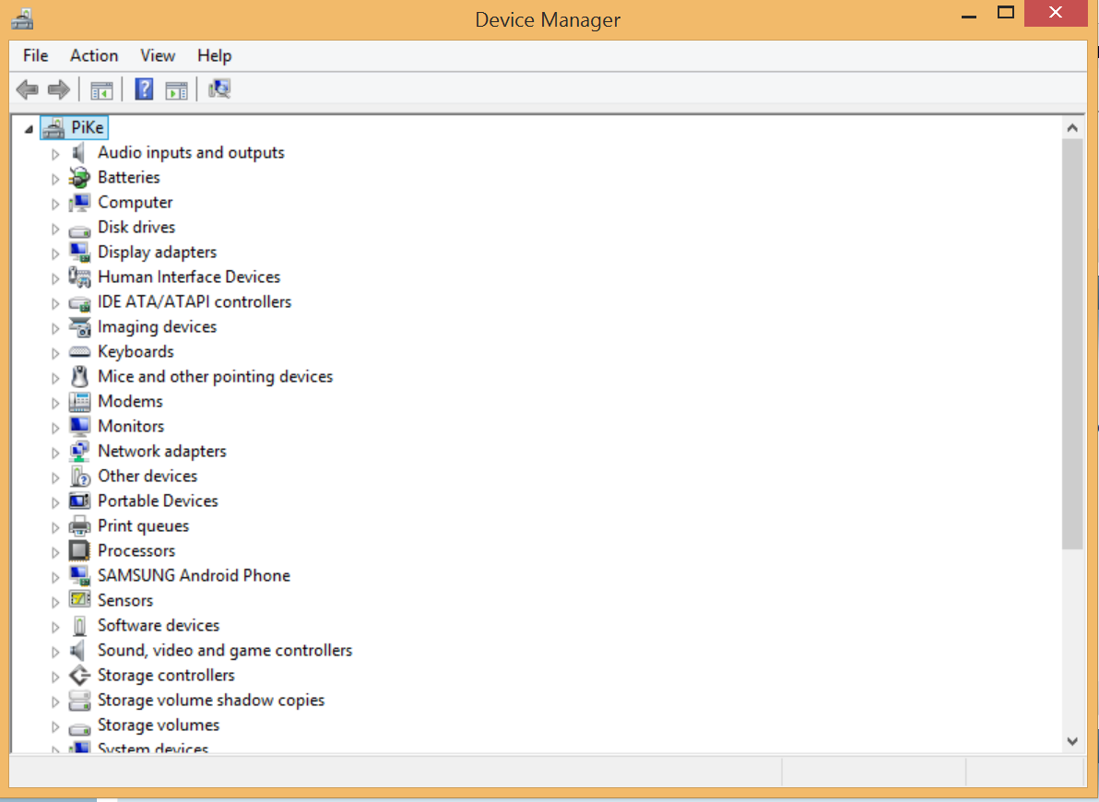
Task: Click the Other devices question-mark icon
Action: pyautogui.click(x=80, y=477)
